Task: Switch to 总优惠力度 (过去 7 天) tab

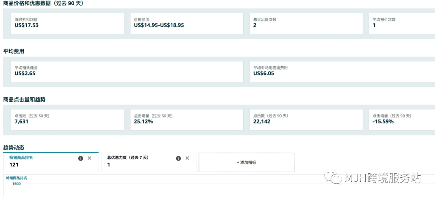Action: pyautogui.click(x=137, y=162)
